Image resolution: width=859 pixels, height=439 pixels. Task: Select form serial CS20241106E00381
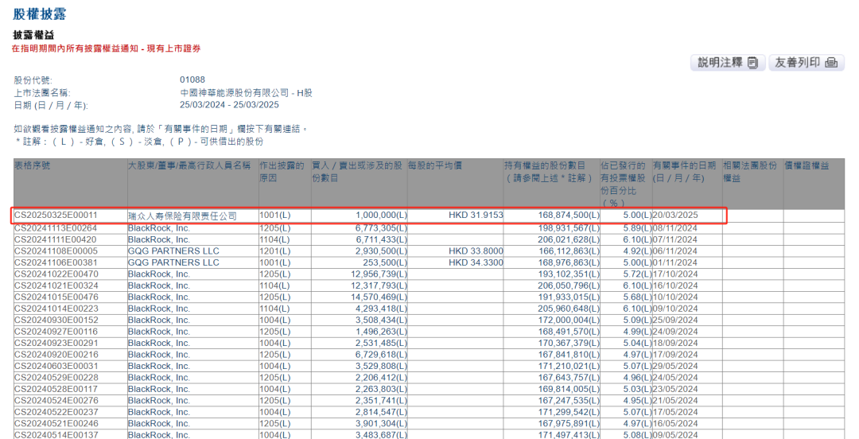click(x=56, y=262)
